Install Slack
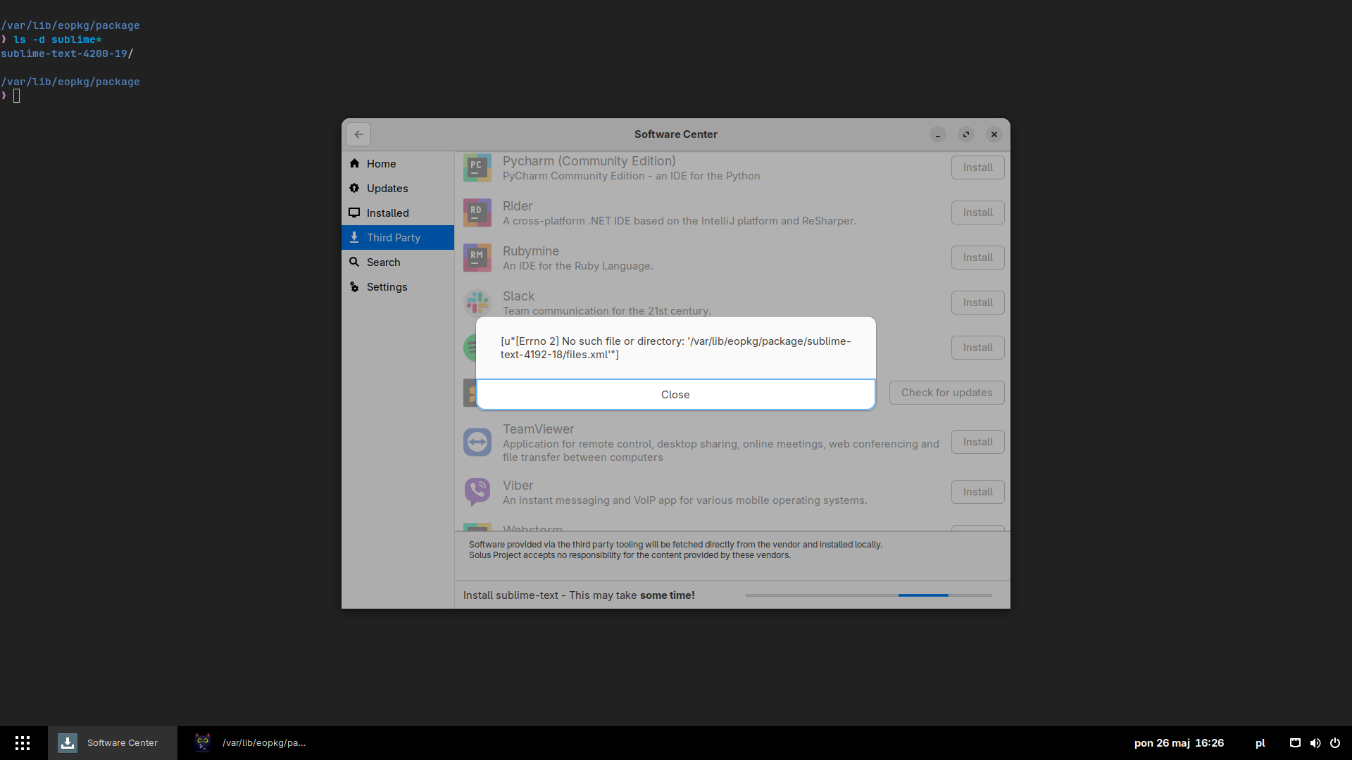Viewport: 1352px width, 760px height. point(977,303)
